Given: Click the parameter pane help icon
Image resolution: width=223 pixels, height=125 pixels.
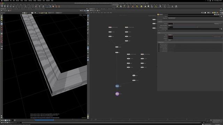Looking at the screenshot, I should [222, 15].
